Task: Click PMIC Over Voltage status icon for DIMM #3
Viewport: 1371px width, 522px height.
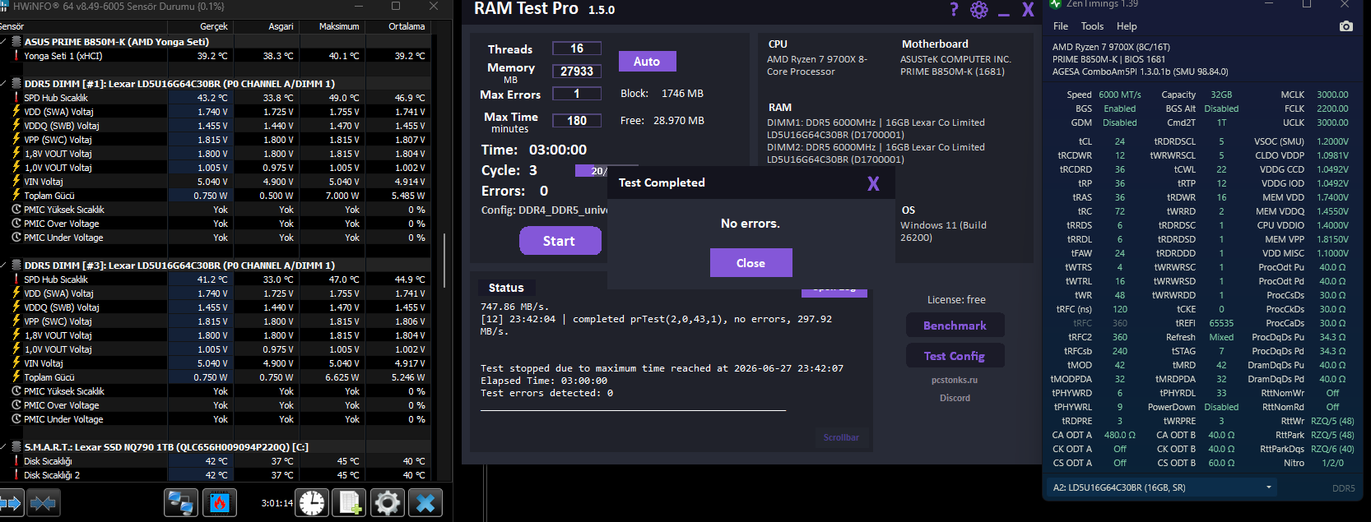Action: tap(16, 404)
